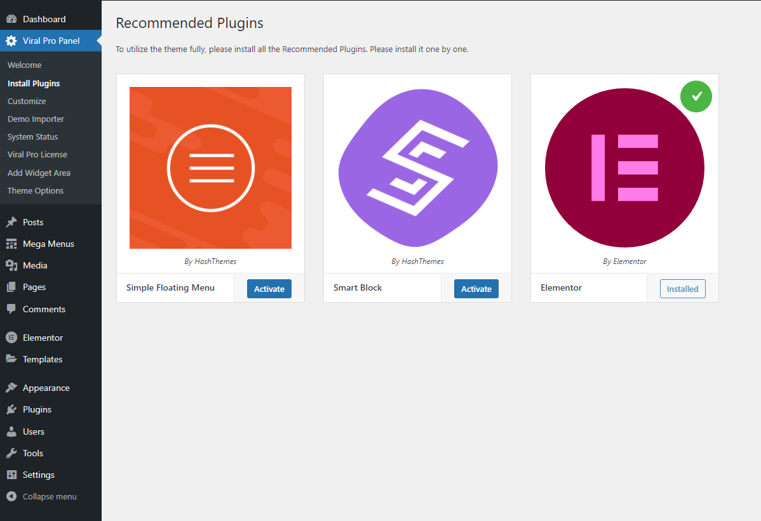Click the green checkmark badge on Elementor
The width and height of the screenshot is (761, 521).
(696, 96)
